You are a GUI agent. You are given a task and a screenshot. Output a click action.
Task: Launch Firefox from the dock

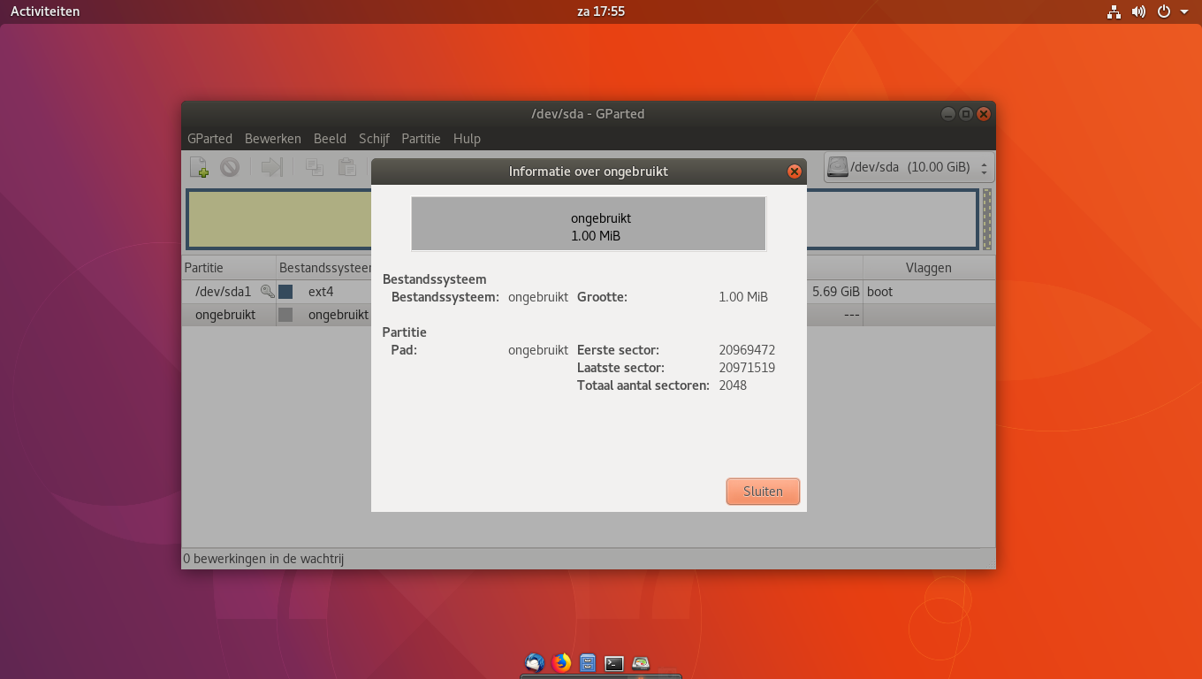561,663
